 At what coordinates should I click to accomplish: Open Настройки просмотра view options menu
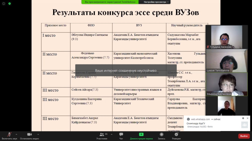[156, 2]
